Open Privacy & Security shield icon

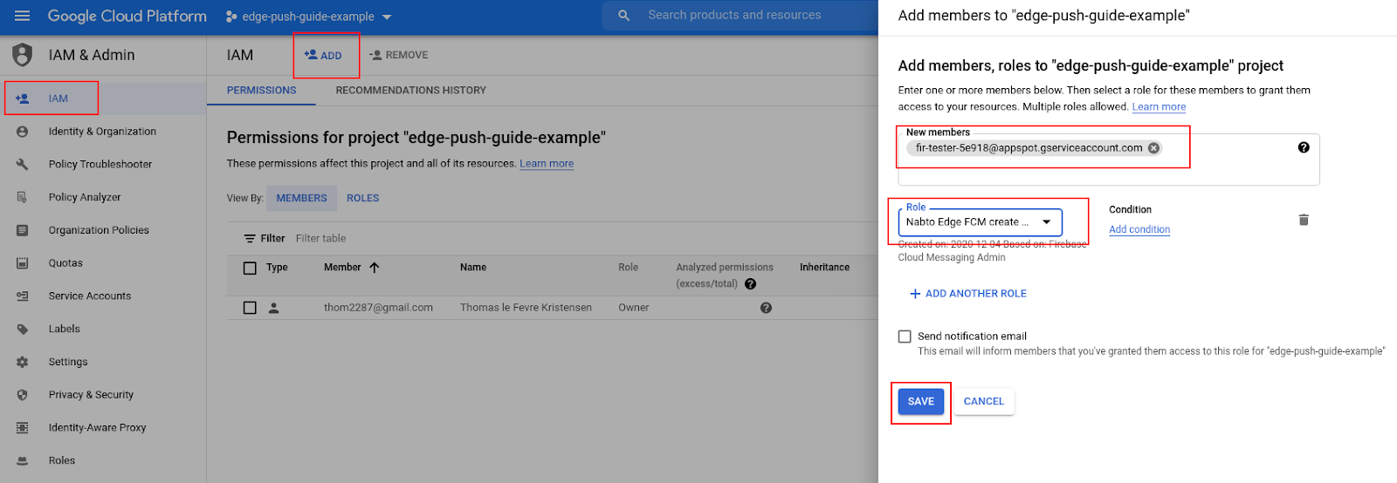[23, 395]
